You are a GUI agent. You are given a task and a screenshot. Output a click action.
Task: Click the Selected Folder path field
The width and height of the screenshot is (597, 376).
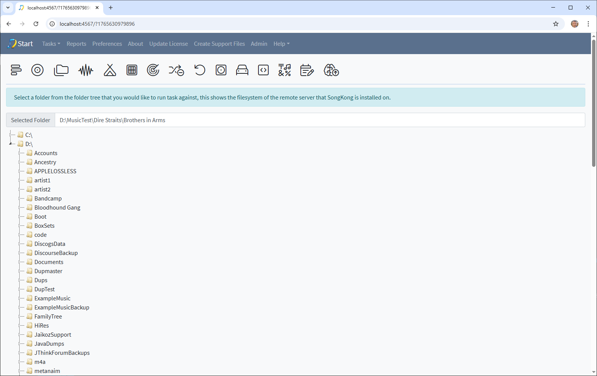click(320, 120)
